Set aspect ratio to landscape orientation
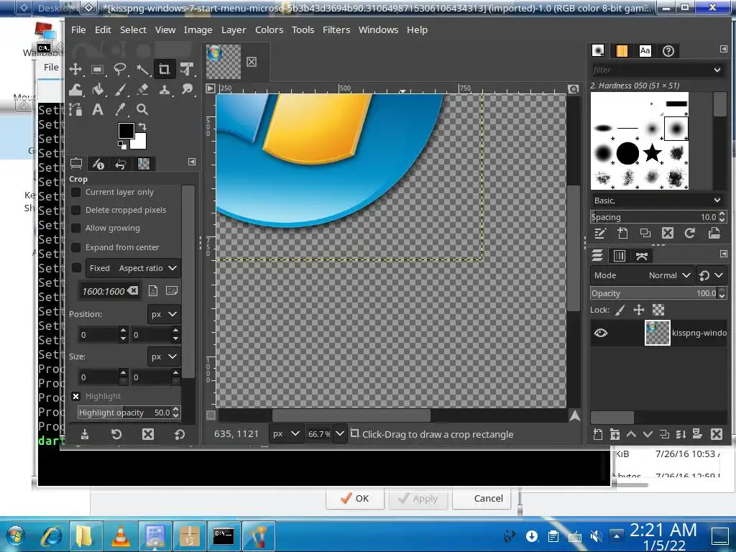Screen dimensions: 736x552 172,290
